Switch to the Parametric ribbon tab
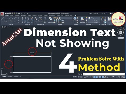The width and height of the screenshot is (126, 94). [x=24, y=15]
